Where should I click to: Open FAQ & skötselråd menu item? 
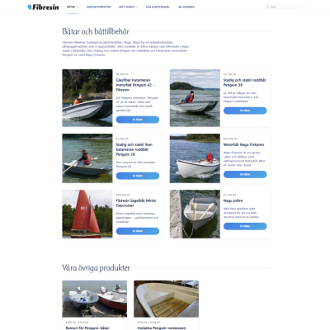[158, 7]
